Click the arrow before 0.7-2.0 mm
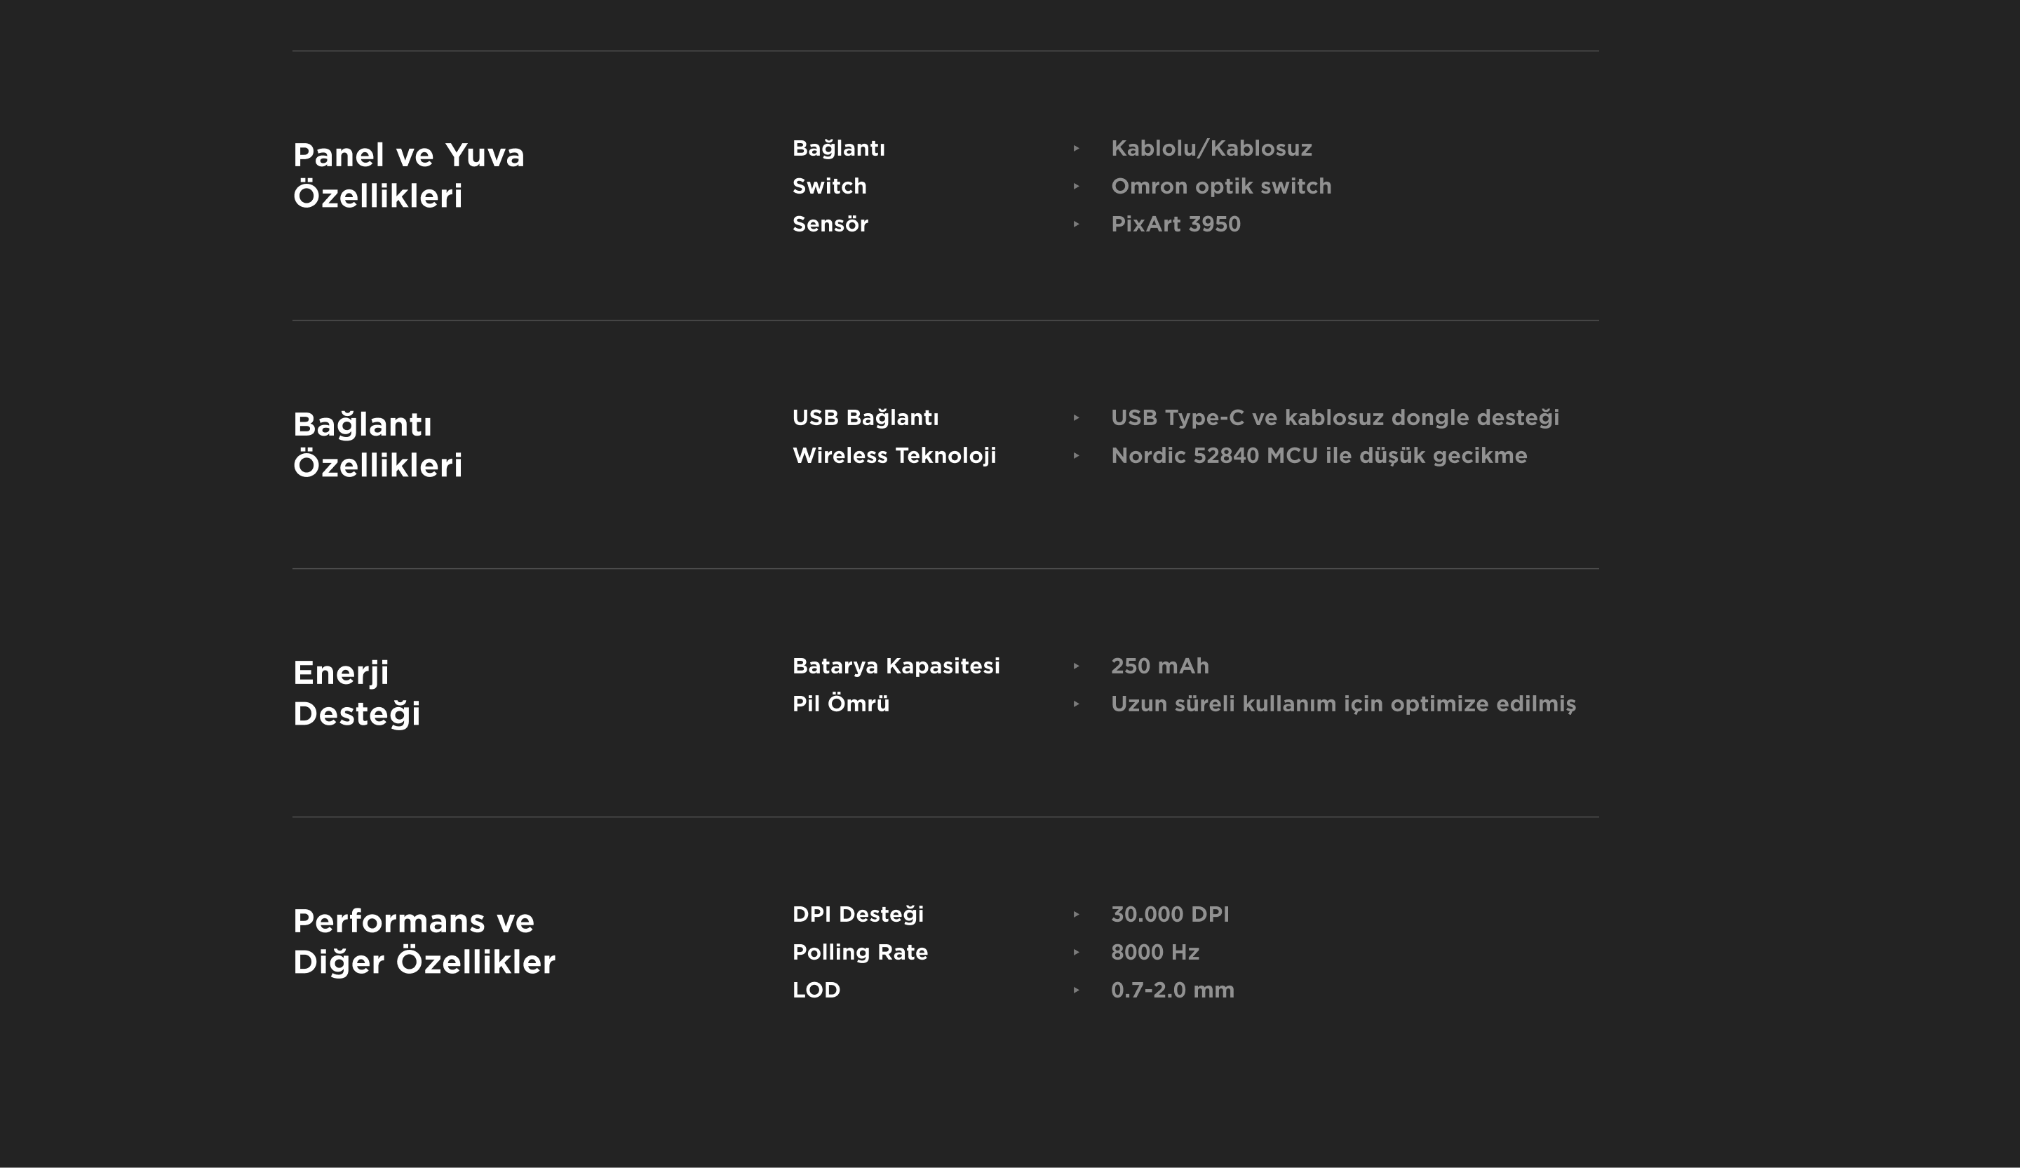Screen dimensions: 2020x1168 pos(1076,990)
